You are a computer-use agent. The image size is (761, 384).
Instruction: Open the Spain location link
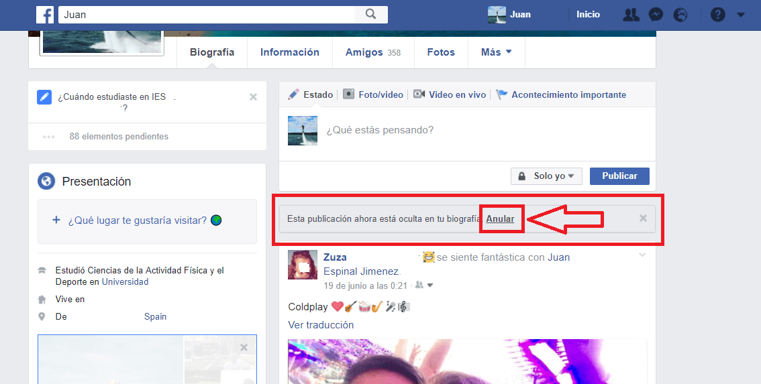coord(155,316)
